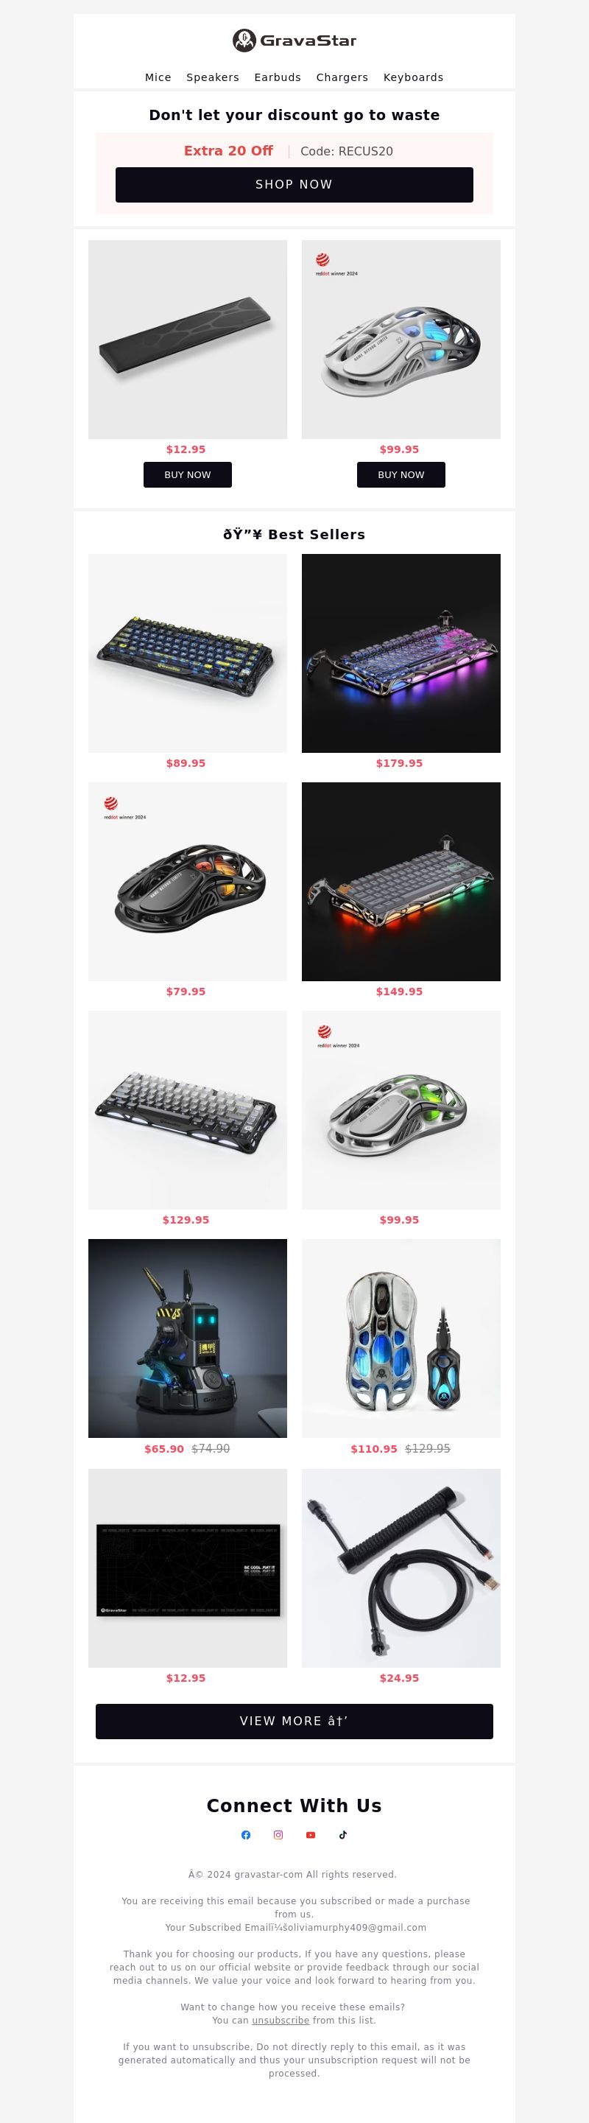589x2123 pixels.
Task: Open the YouTube social icon
Action: [311, 1834]
